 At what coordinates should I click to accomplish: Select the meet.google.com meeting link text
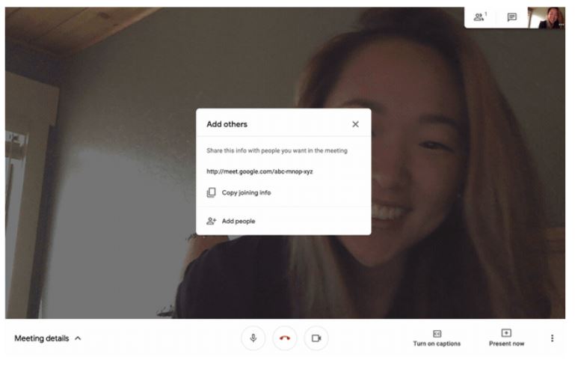(259, 171)
